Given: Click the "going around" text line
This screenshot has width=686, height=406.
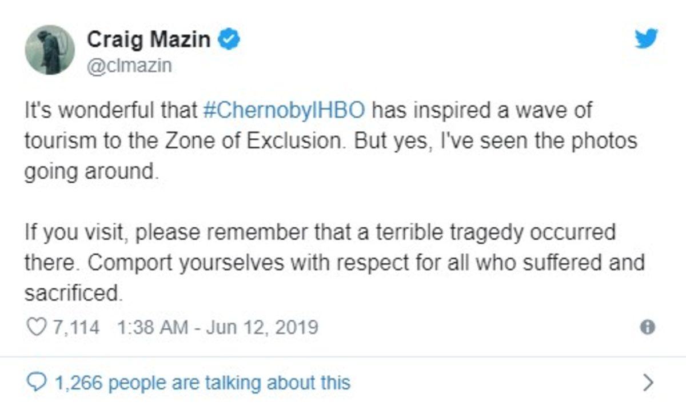Looking at the screenshot, I should click(89, 171).
